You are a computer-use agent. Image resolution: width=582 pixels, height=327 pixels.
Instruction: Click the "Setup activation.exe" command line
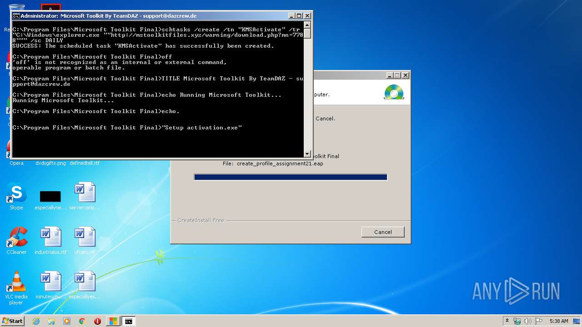click(127, 128)
